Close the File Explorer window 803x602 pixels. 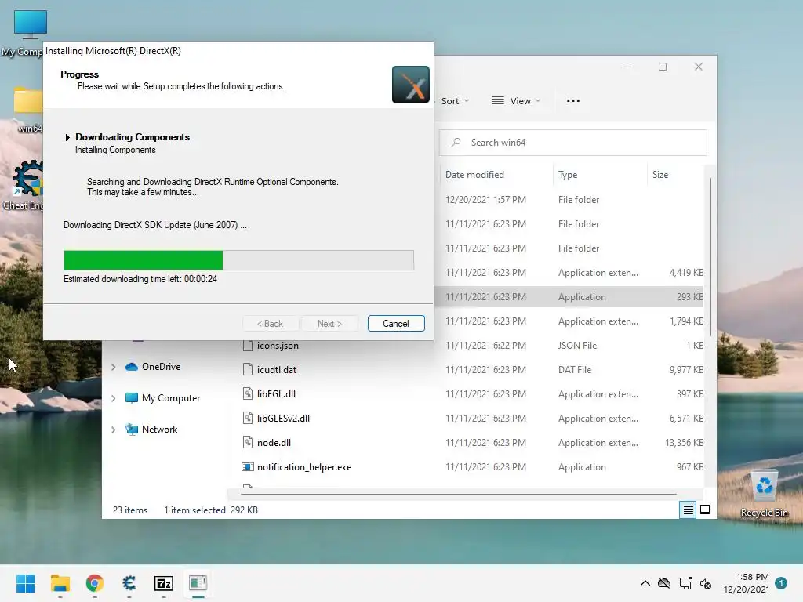coord(699,67)
